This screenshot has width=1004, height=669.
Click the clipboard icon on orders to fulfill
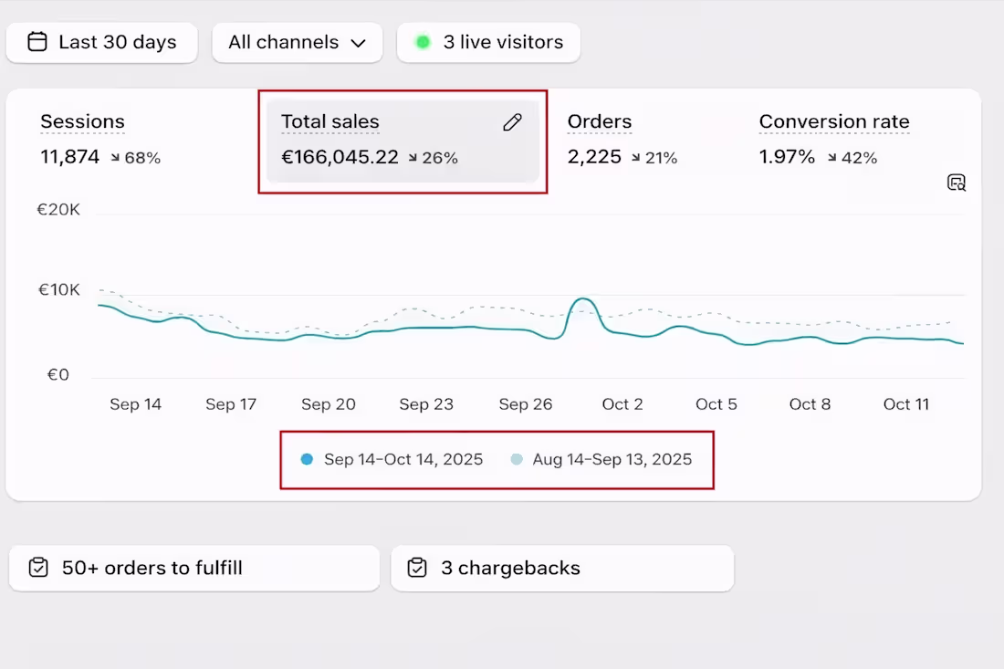click(38, 568)
